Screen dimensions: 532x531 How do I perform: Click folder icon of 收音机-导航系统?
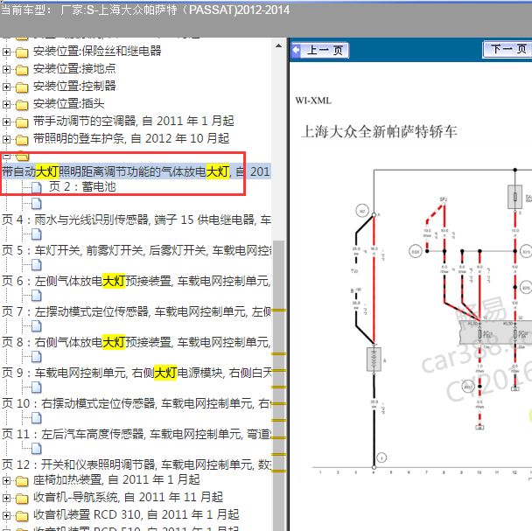22,499
